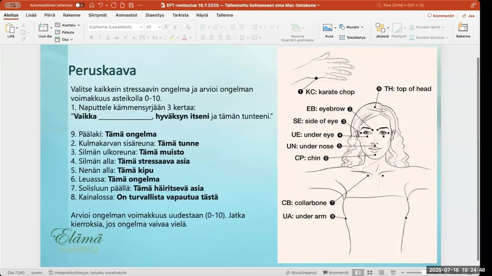Toggle Strikethrough formatting
Screen dimensions: 492x276
[116, 37]
